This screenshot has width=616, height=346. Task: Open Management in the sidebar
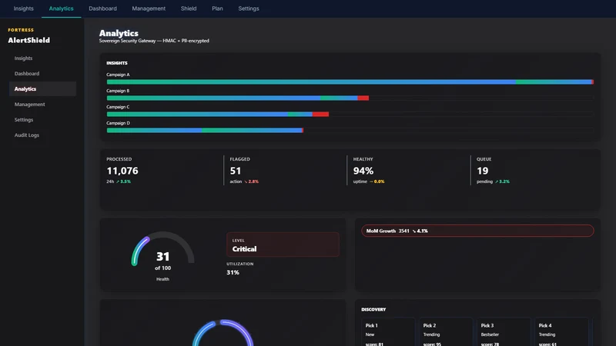[42, 105]
